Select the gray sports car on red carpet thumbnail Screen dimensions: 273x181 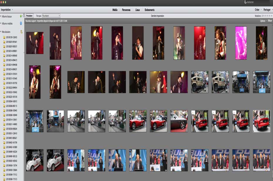coord(179,121)
